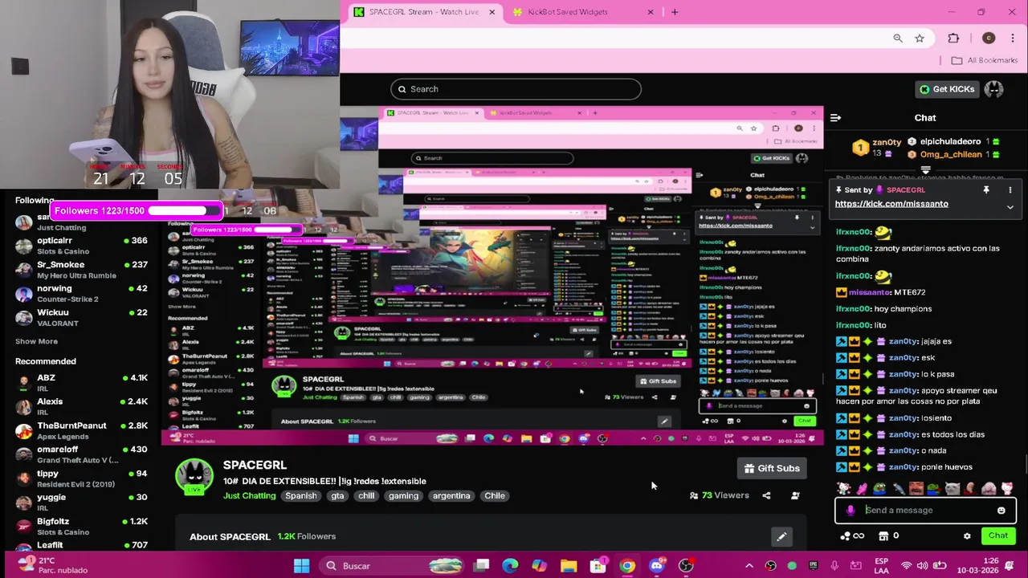The width and height of the screenshot is (1028, 578).
Task: Open Microsoft Edge from taskbar
Action: (510, 566)
